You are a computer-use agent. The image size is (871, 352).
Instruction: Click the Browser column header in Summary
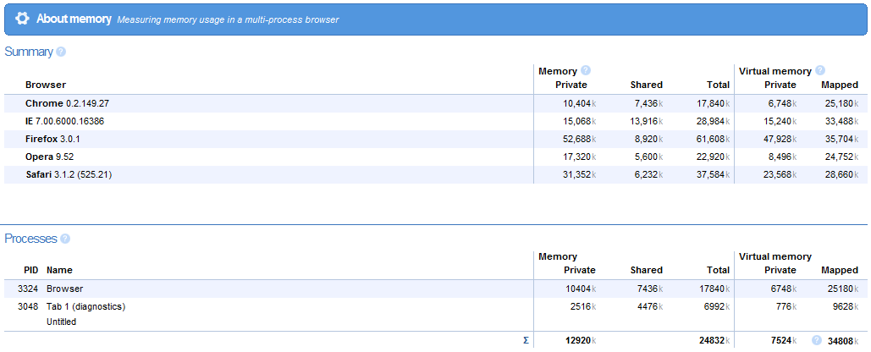tap(46, 85)
